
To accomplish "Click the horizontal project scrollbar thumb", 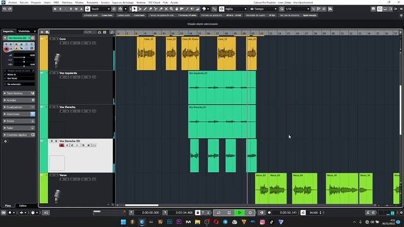I will click(x=141, y=205).
